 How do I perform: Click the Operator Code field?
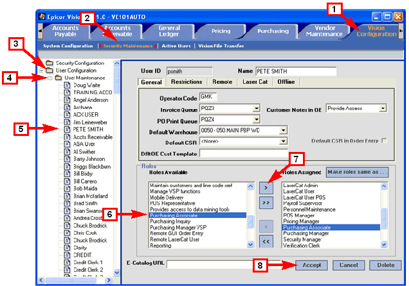click(x=208, y=97)
